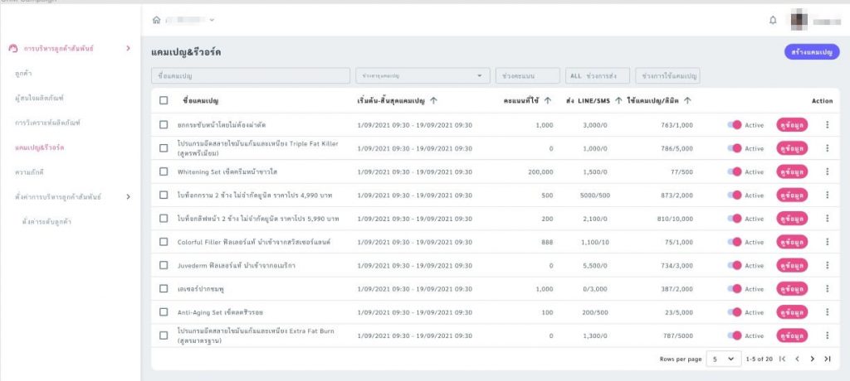
Task: Click the ชื่อแคมเปญ search input field
Action: [251, 75]
